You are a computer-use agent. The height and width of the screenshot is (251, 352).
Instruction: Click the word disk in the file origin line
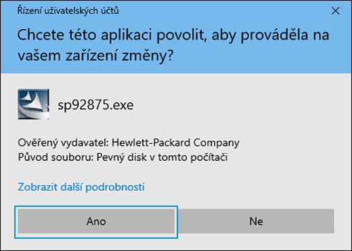pos(137,157)
